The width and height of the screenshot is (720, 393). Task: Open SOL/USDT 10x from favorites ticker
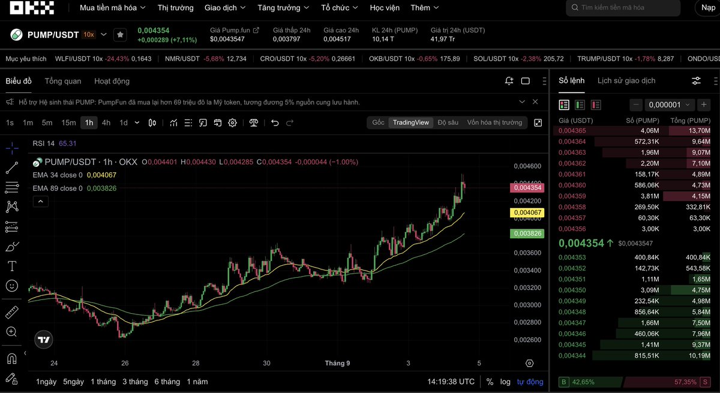coord(518,59)
